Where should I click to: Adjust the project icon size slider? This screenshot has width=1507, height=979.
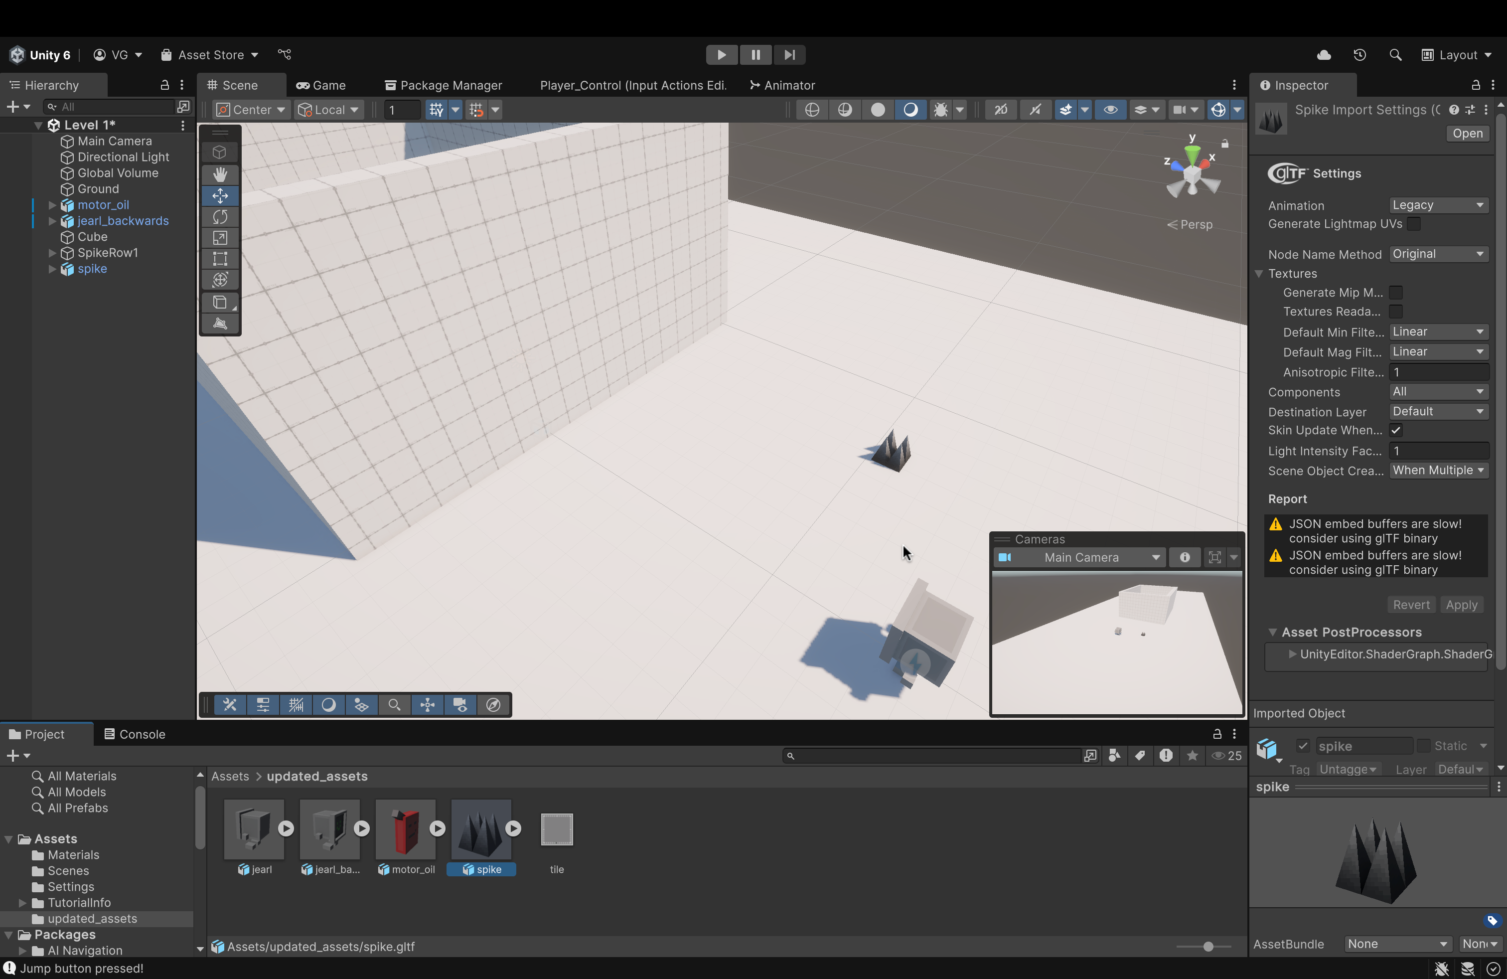[1207, 947]
